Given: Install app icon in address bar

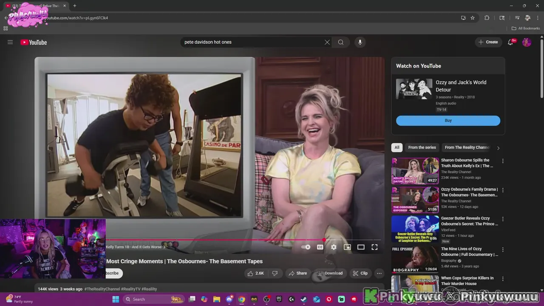Looking at the screenshot, I should point(463,18).
